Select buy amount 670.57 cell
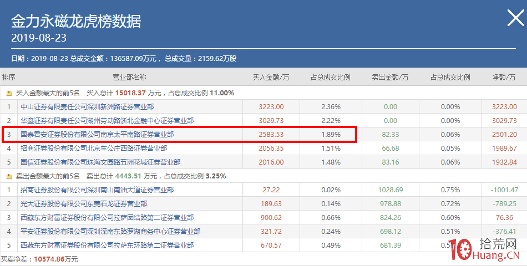The height and width of the screenshot is (266, 527). (271, 245)
